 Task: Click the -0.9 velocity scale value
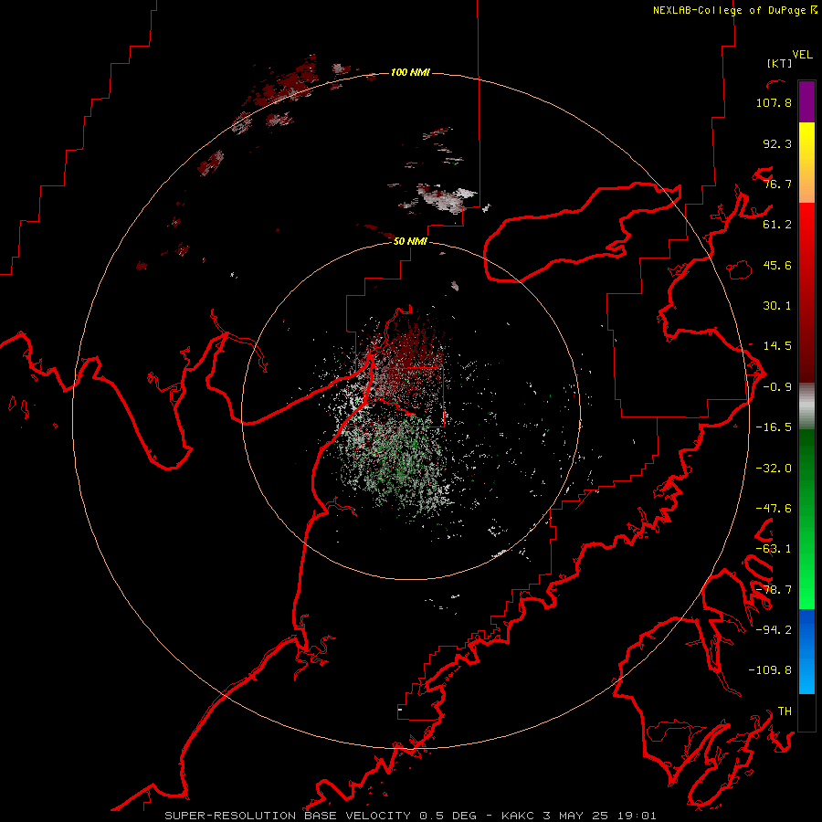[777, 387]
